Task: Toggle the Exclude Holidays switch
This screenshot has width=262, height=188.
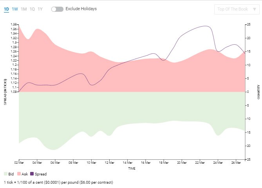Action: [x=57, y=9]
